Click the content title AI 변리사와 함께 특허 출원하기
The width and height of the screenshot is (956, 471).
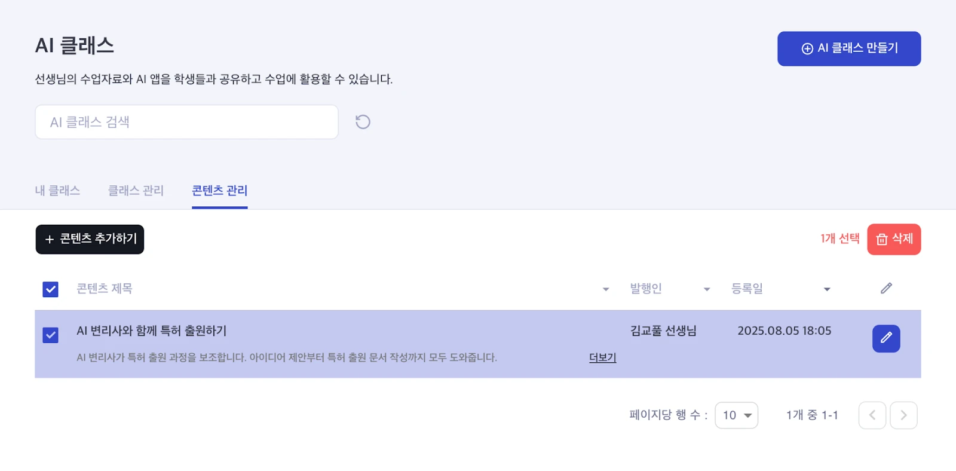point(152,331)
